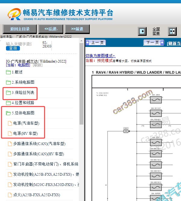Go to previous page with 上一页
This screenshot has width=181, height=201.
point(96,42)
